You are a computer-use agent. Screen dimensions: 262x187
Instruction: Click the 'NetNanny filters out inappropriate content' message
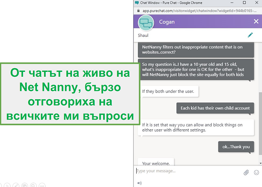pyautogui.click(x=196, y=50)
